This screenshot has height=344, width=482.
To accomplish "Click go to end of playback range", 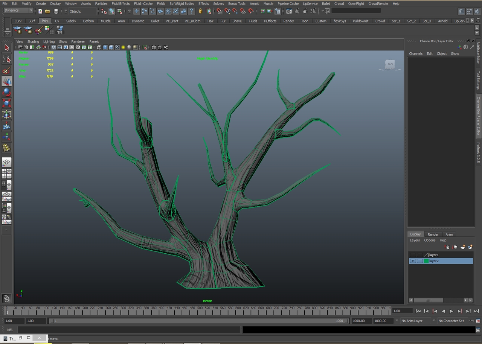I will 476,311.
